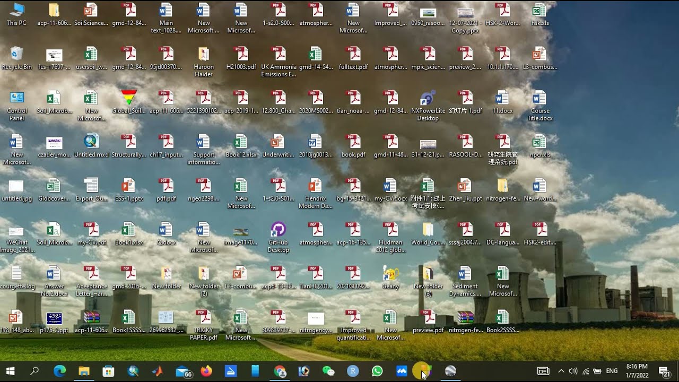
Task: Open RStudio from the taskbar
Action: click(x=353, y=371)
